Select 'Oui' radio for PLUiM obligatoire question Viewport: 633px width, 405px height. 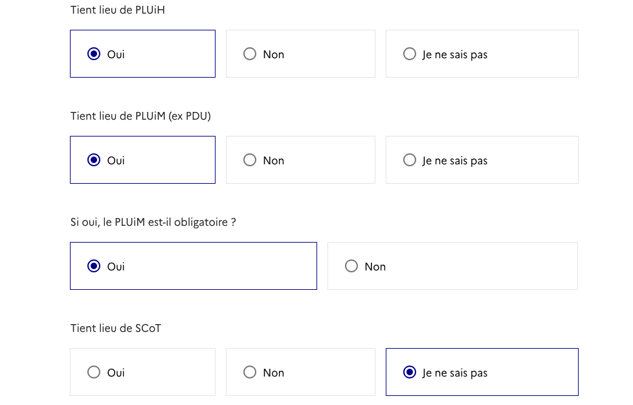(x=94, y=267)
